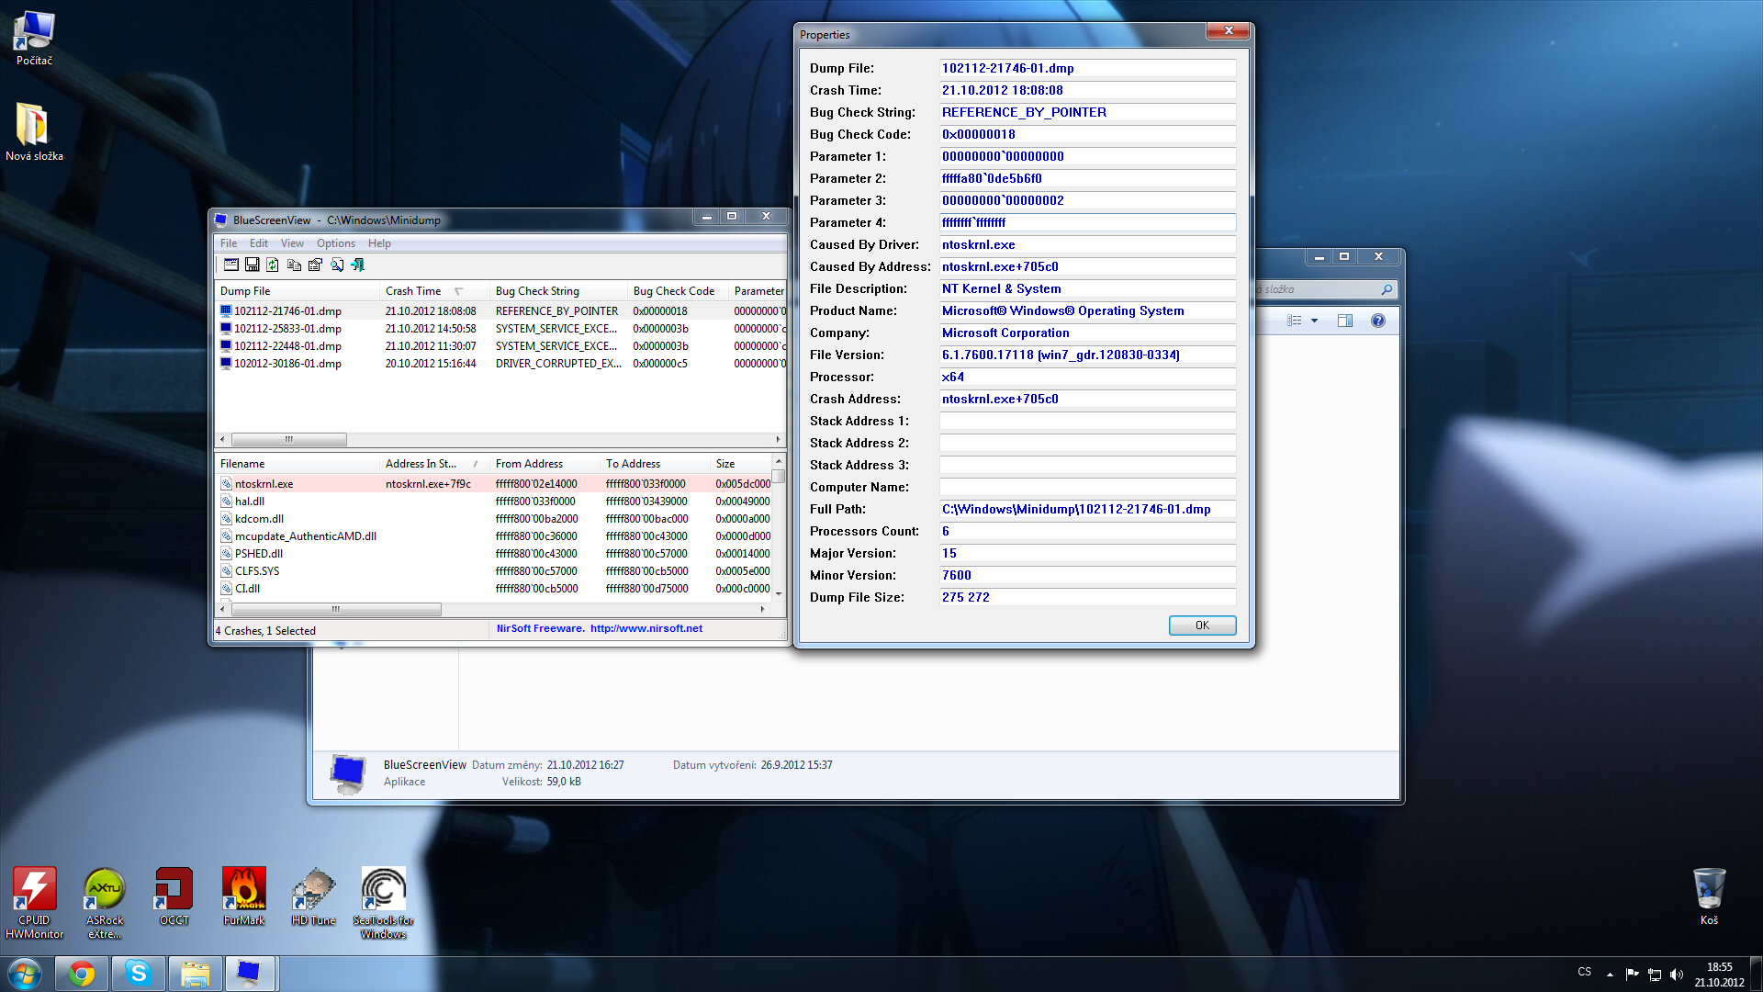This screenshot has height=992, width=1763.
Task: Sort by the Crash Time column header
Action: [x=413, y=291]
